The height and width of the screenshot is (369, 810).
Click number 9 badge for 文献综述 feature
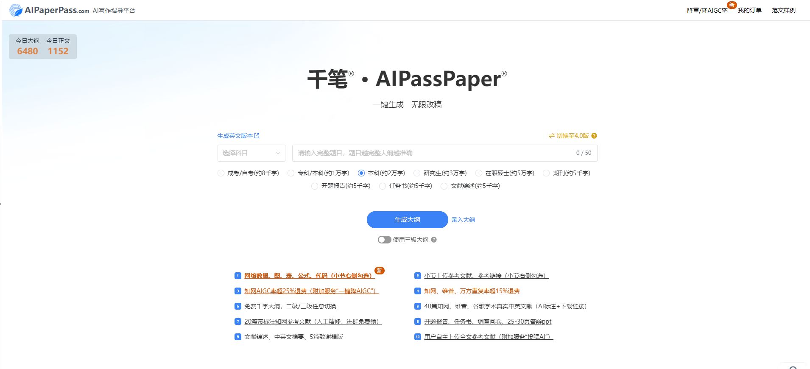coord(238,337)
